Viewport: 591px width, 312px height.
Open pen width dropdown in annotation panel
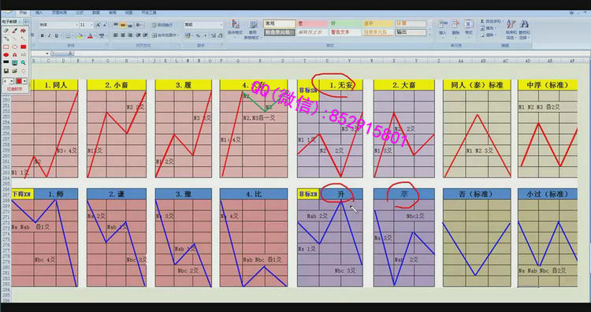tap(11, 81)
